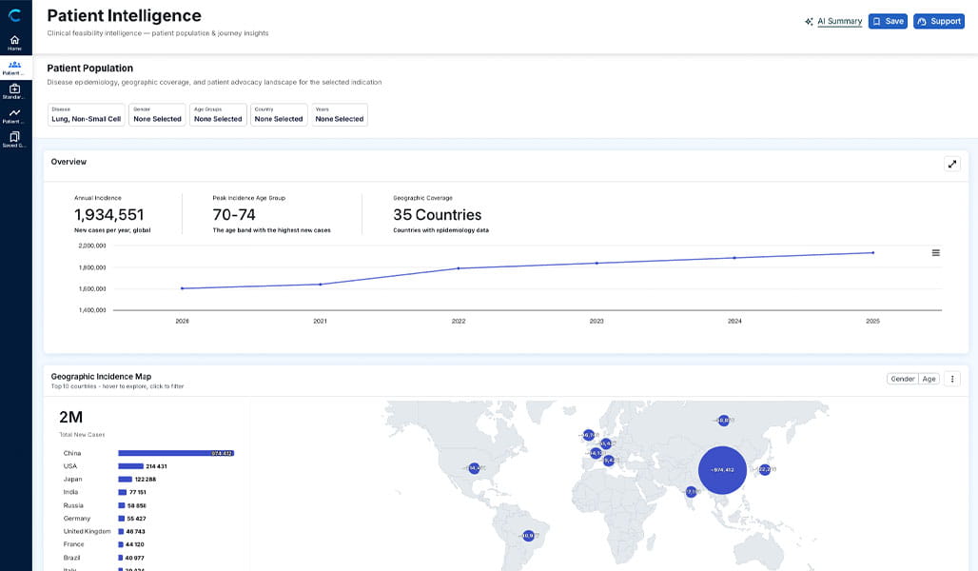
Task: Open the Country filter dropdown
Action: pos(279,115)
